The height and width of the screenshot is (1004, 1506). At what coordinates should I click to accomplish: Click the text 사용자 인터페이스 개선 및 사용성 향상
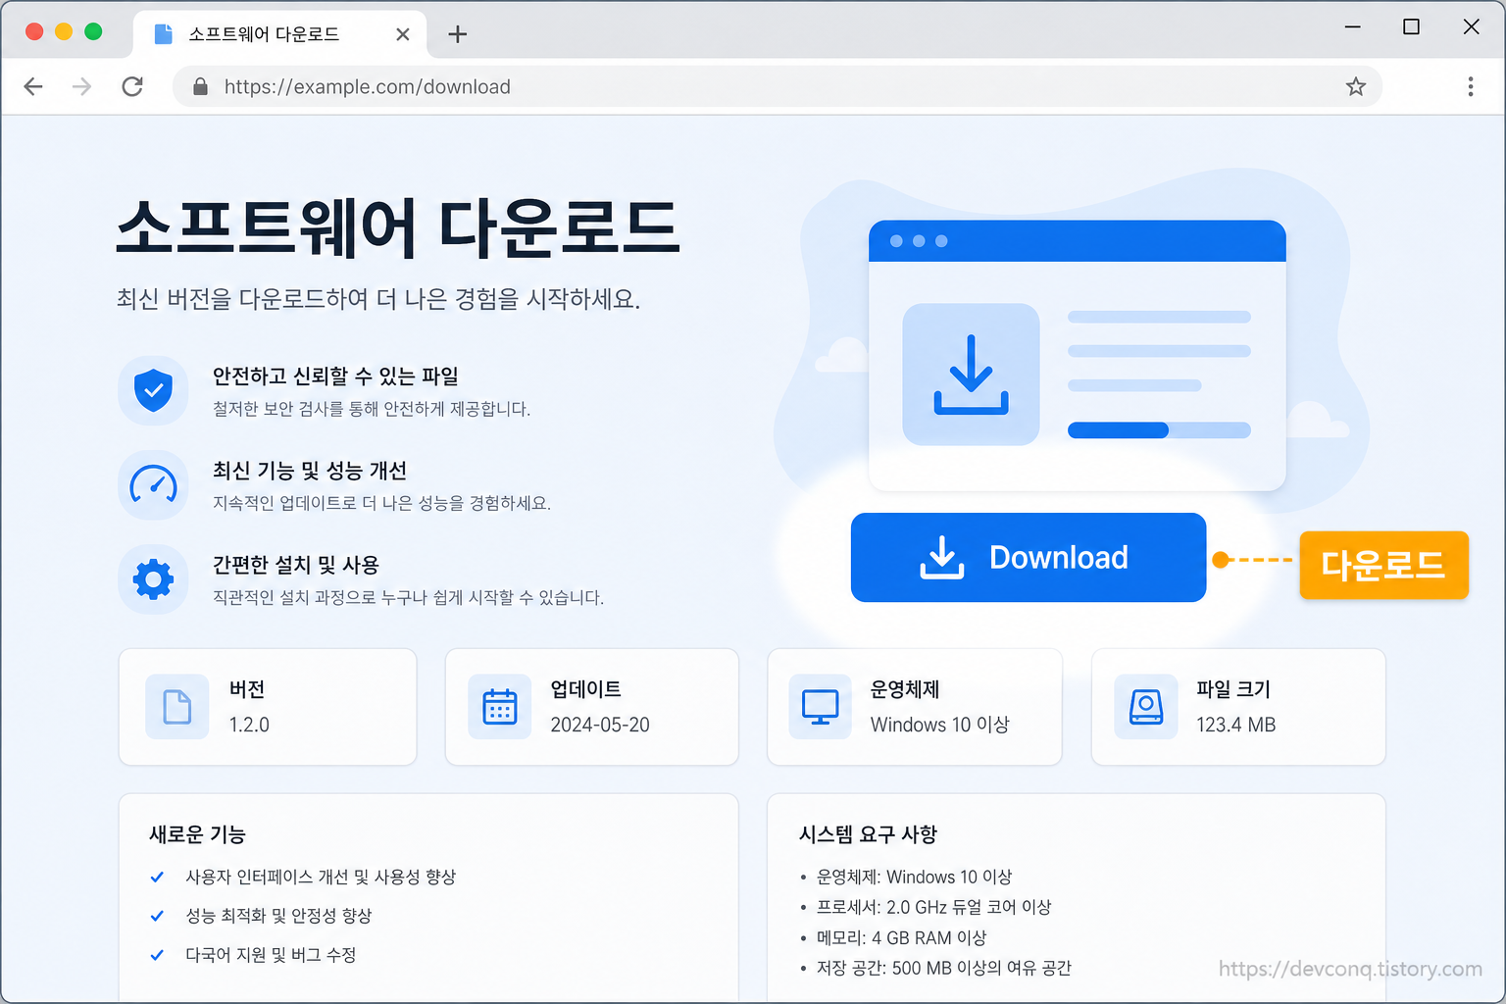pos(321,877)
